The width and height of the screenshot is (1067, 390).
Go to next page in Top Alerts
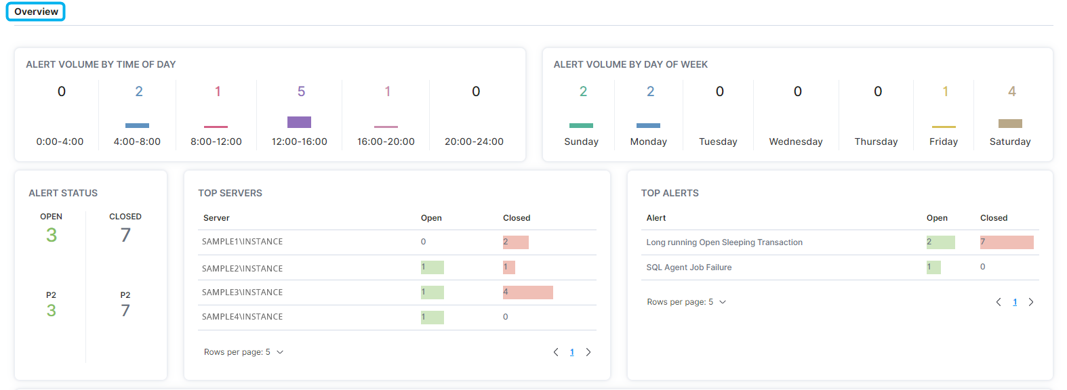point(1031,302)
